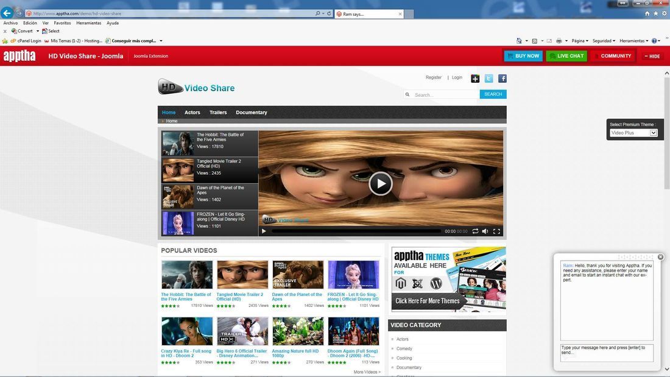Enter fullscreen in the video player
The width and height of the screenshot is (670, 377).
[x=496, y=231]
